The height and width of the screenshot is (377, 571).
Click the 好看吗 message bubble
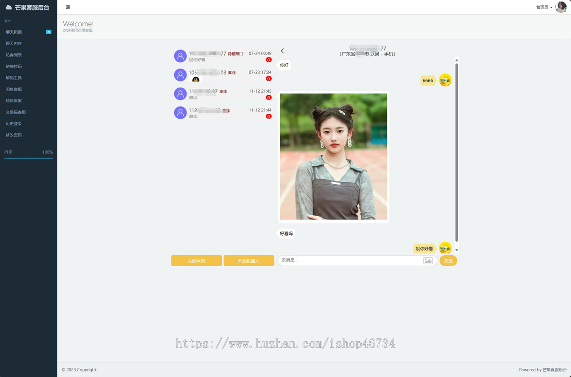tap(286, 234)
